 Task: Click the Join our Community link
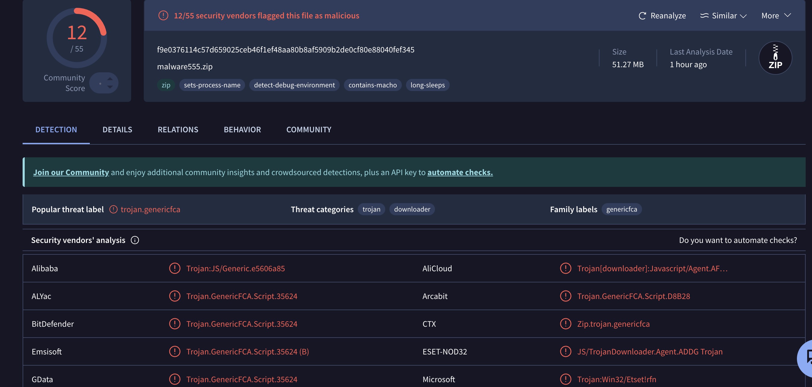point(71,172)
